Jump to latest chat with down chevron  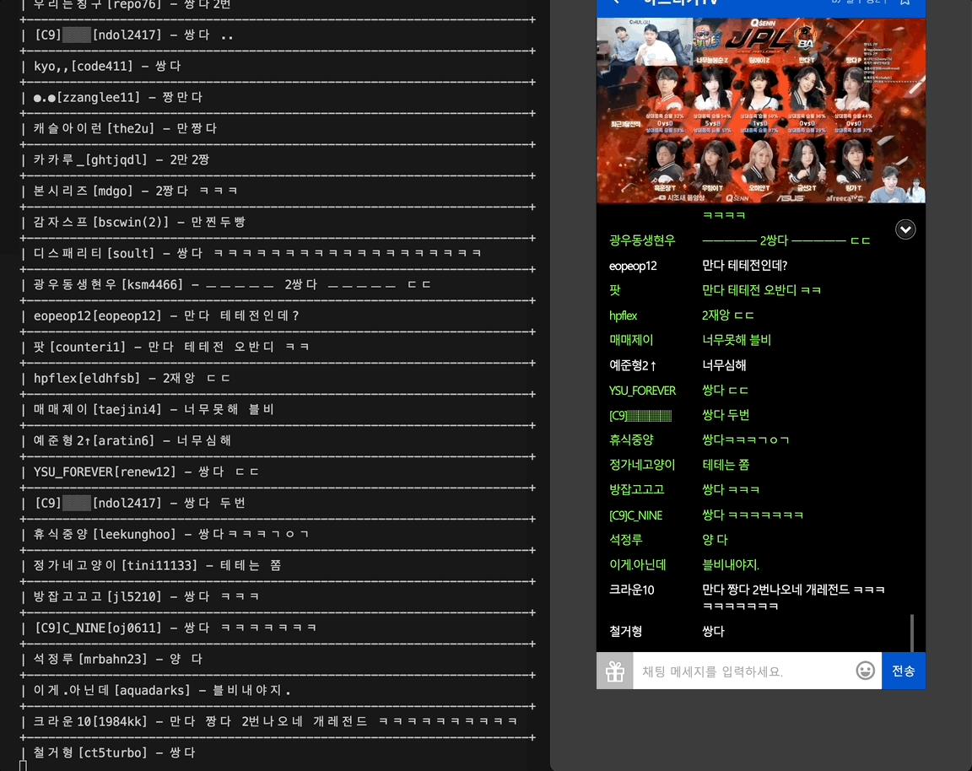pos(905,229)
